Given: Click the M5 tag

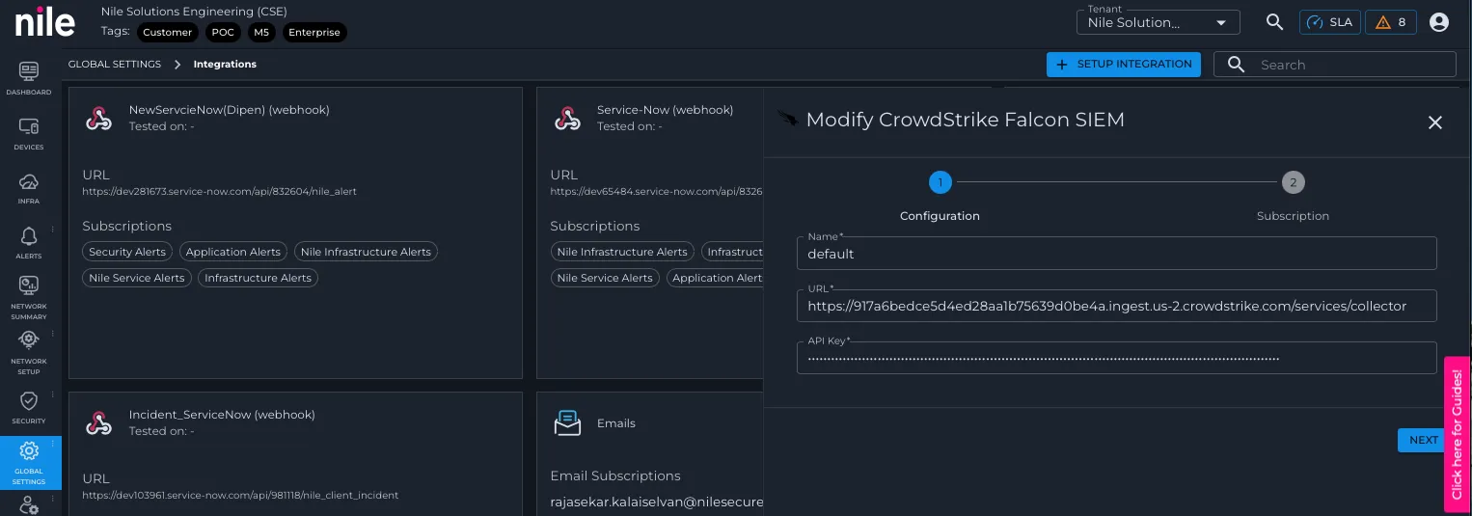Looking at the screenshot, I should pos(261,32).
